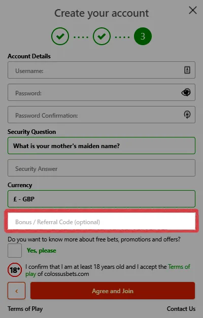Tick the Yes, please promotions checkbox

tap(15, 251)
